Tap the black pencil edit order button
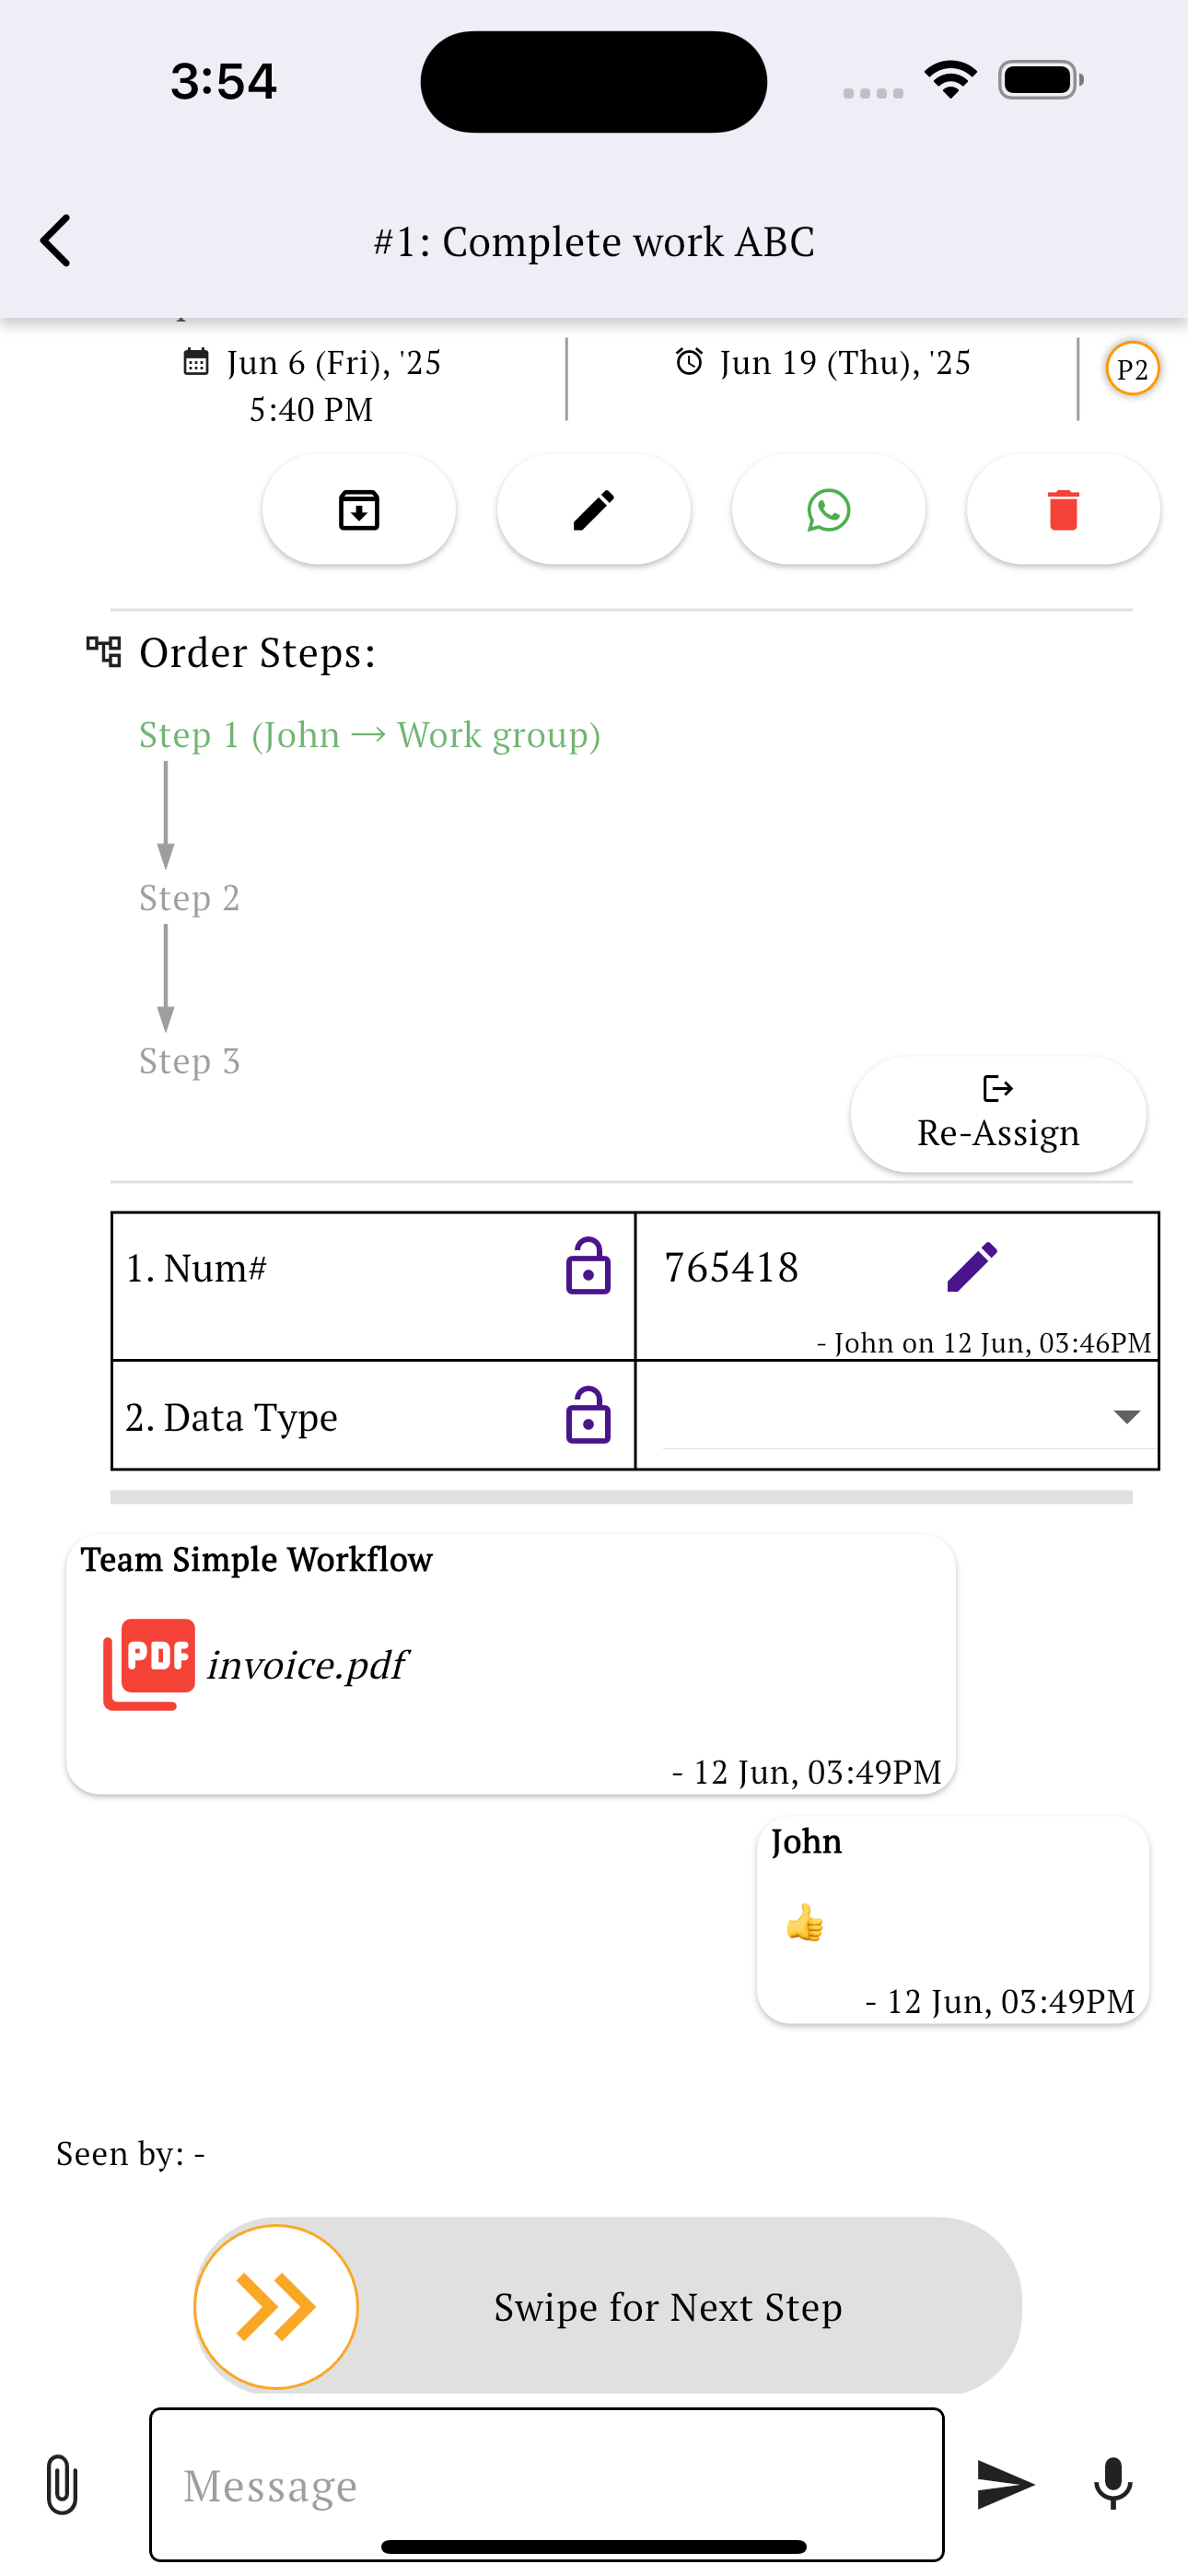Viewport: 1188px width, 2576px height. point(593,510)
